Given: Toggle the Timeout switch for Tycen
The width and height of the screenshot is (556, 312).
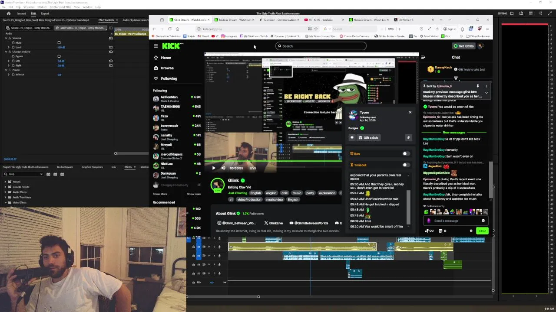Looking at the screenshot, I should [405, 165].
